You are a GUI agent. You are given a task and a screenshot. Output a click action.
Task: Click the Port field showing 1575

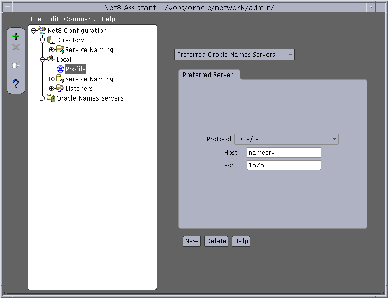coord(283,165)
